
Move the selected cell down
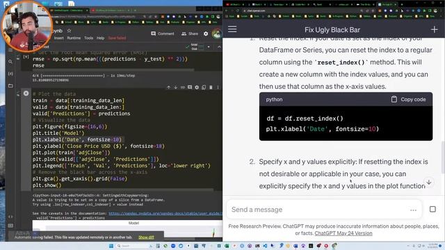pos(176,87)
